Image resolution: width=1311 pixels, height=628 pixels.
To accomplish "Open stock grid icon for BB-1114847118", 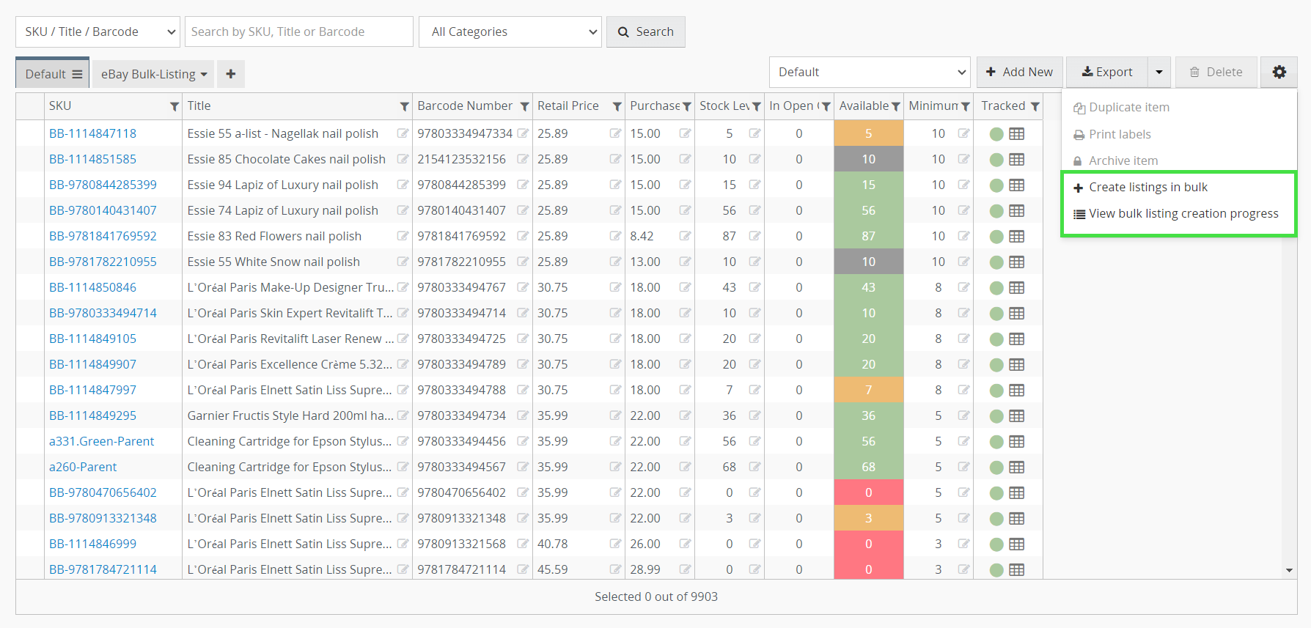I will click(x=1016, y=133).
